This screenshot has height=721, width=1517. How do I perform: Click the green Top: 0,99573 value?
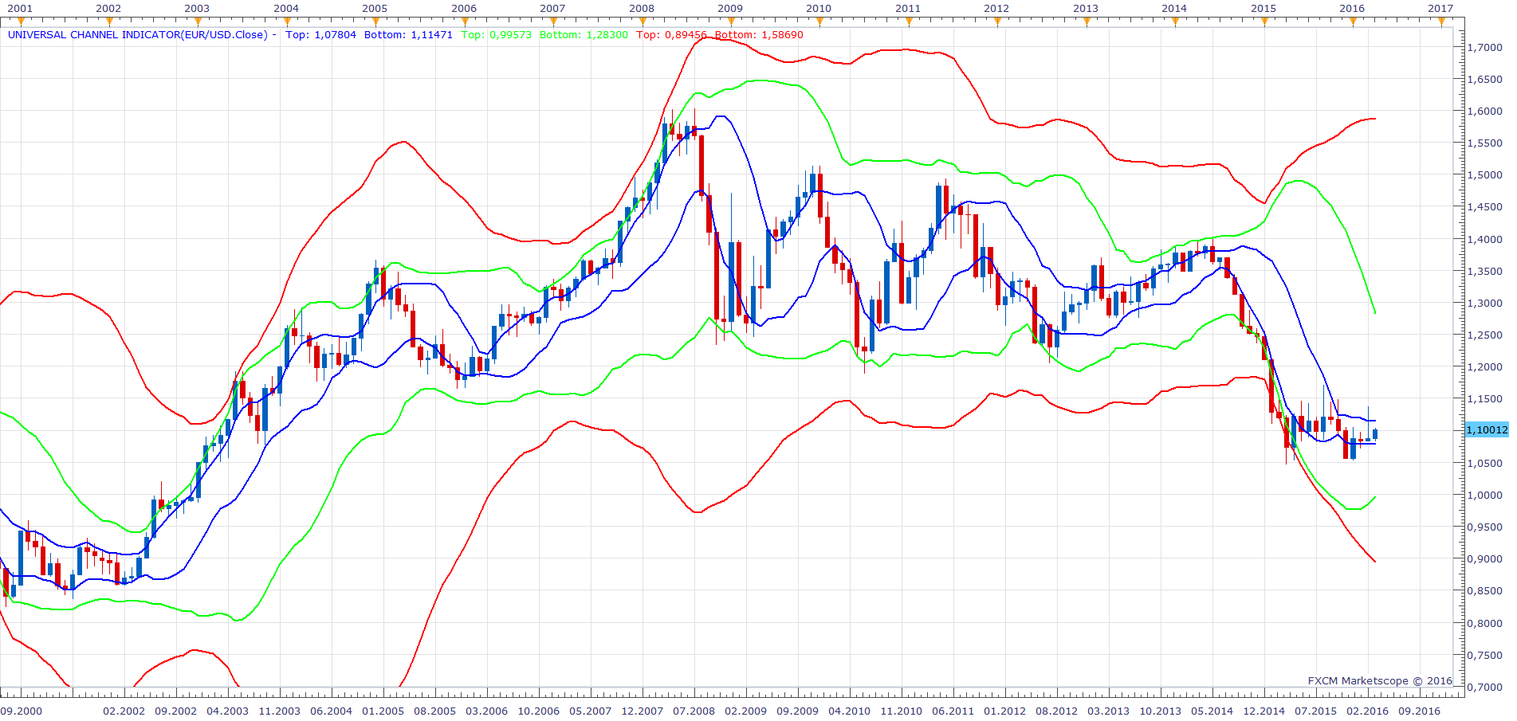pyautogui.click(x=497, y=35)
